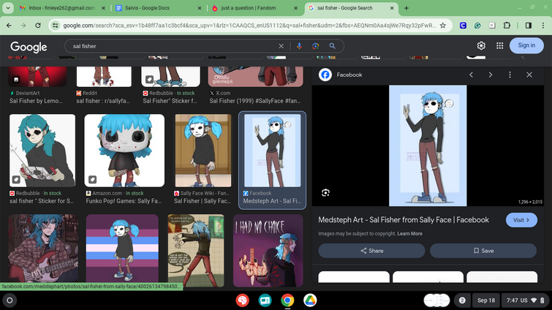Select the Redbubble sal fisher sticker thumbnail
Viewport: 552px width, 310px height.
pyautogui.click(x=42, y=151)
